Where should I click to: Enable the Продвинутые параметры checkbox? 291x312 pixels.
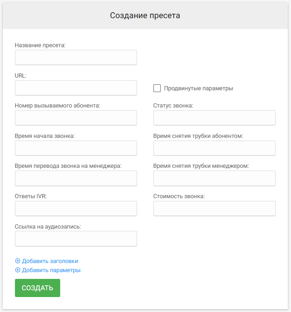pyautogui.click(x=157, y=88)
